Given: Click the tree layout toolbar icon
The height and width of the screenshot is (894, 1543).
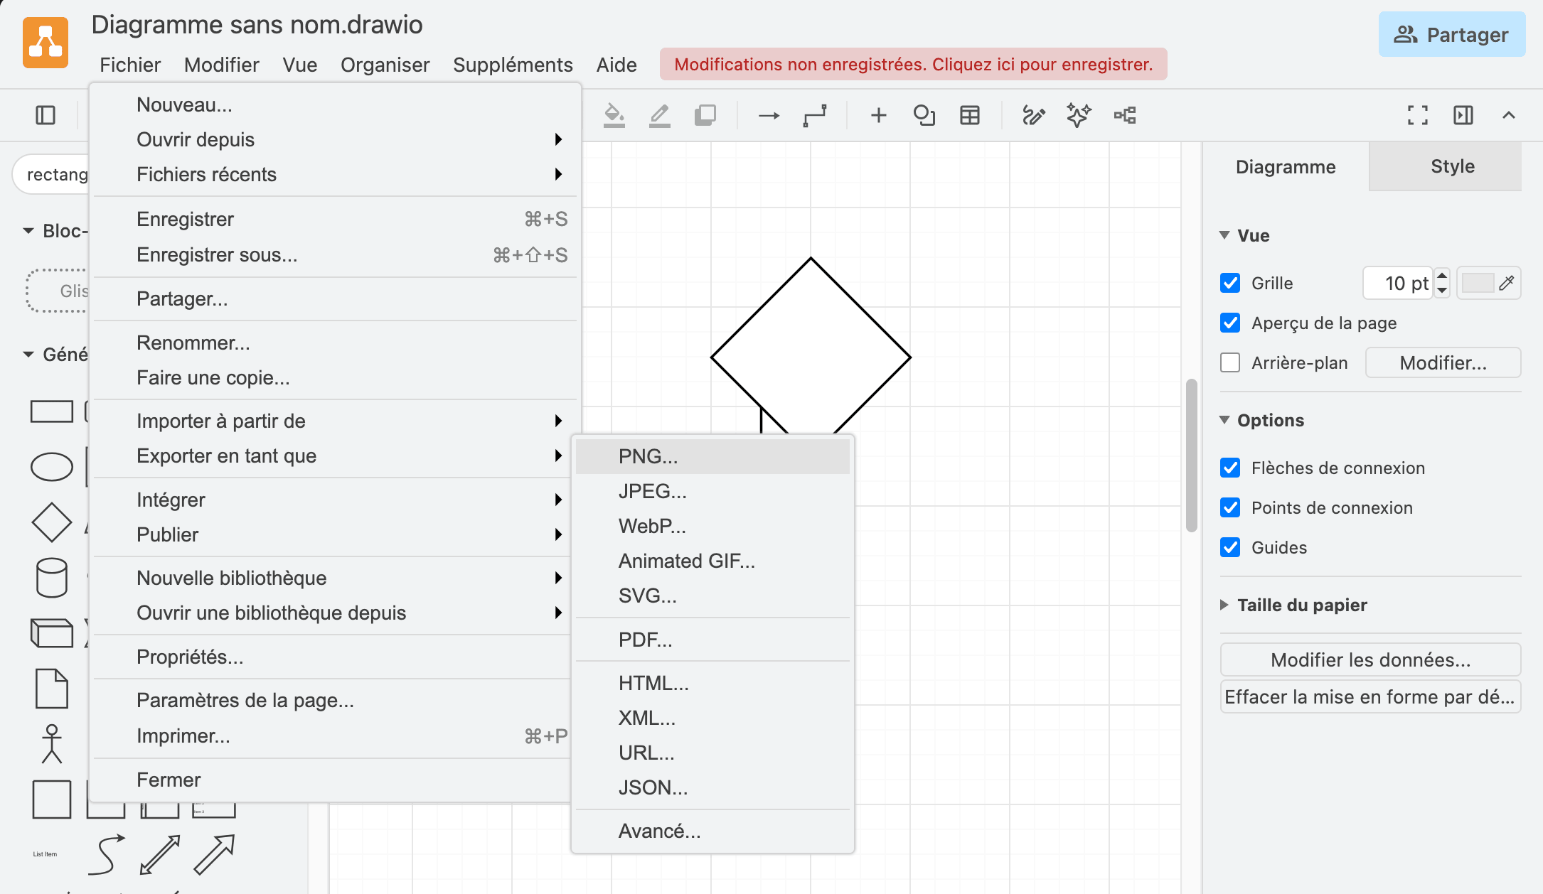Looking at the screenshot, I should (x=1125, y=115).
